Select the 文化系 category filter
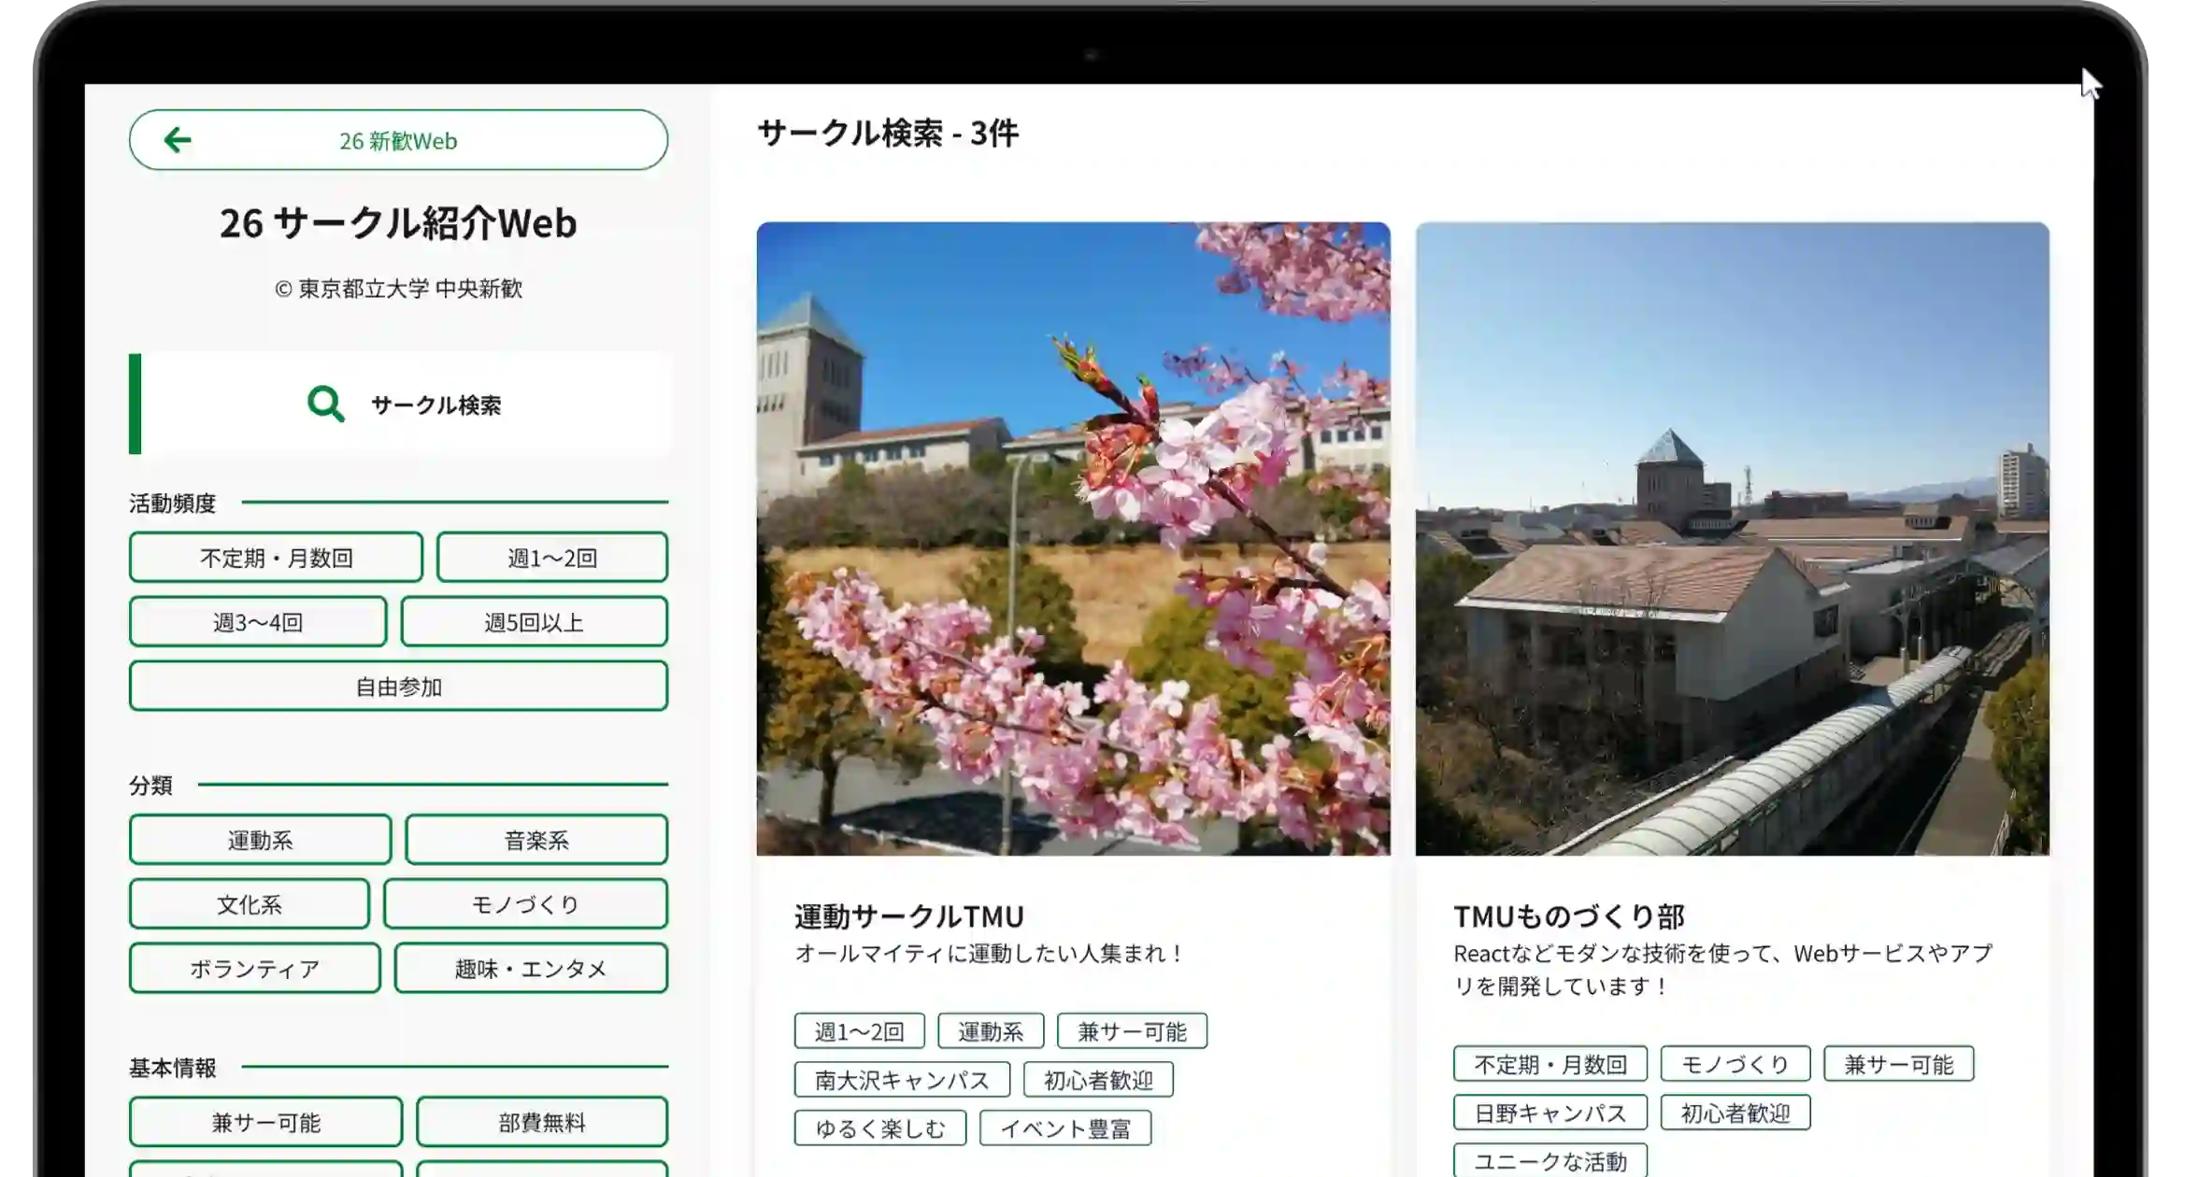This screenshot has width=2185, height=1177. click(249, 904)
